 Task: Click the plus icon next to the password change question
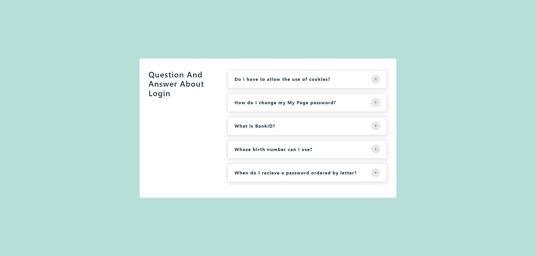pos(375,103)
